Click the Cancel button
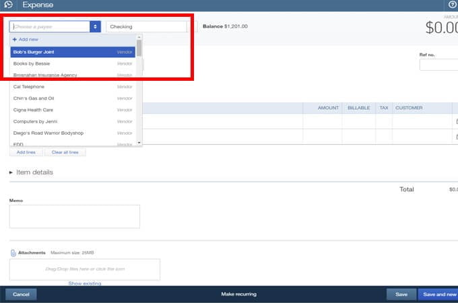Viewport: 458px width, 303px height. point(21,294)
